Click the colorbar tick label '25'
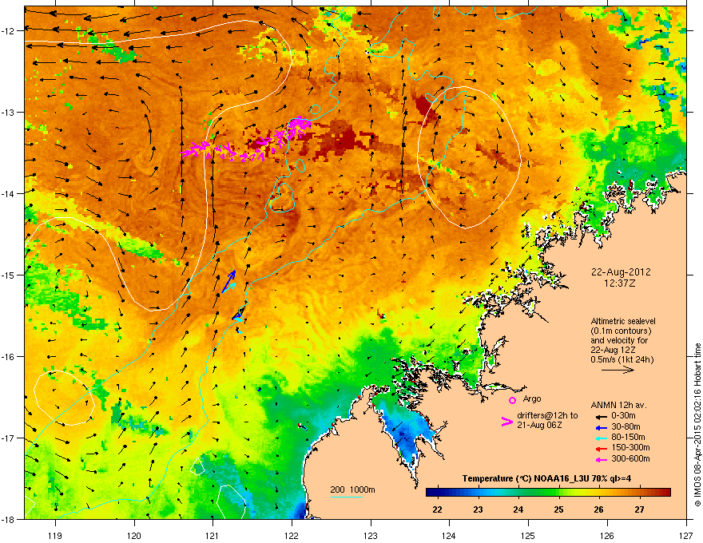The image size is (703, 543). 558,509
